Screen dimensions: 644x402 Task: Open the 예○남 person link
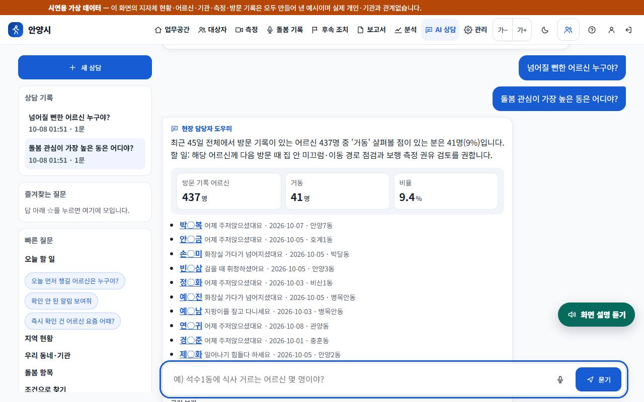[191, 311]
